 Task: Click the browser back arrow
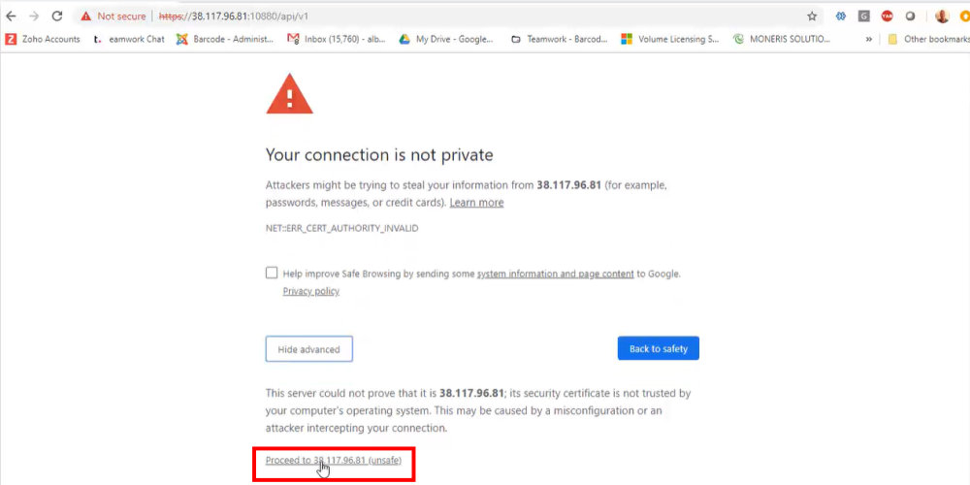pyautogui.click(x=12, y=16)
